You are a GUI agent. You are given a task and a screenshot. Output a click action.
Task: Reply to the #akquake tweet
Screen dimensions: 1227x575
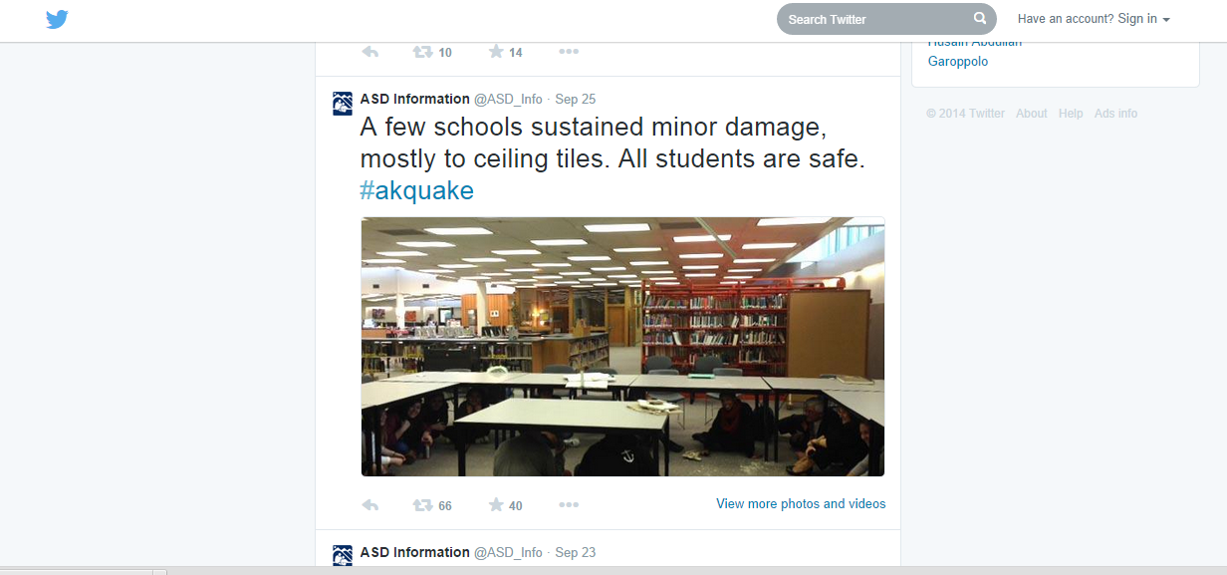click(x=369, y=505)
